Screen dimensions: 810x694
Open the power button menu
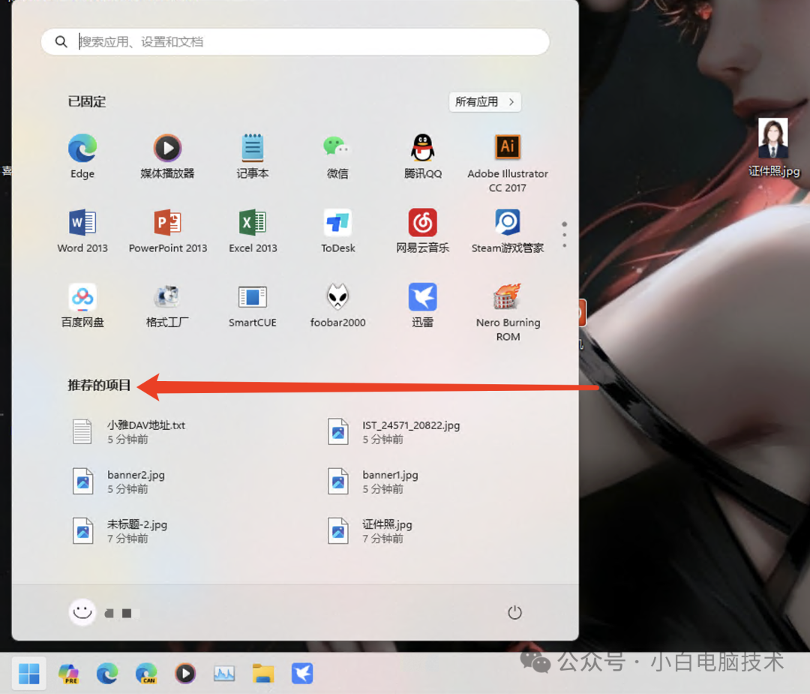514,612
